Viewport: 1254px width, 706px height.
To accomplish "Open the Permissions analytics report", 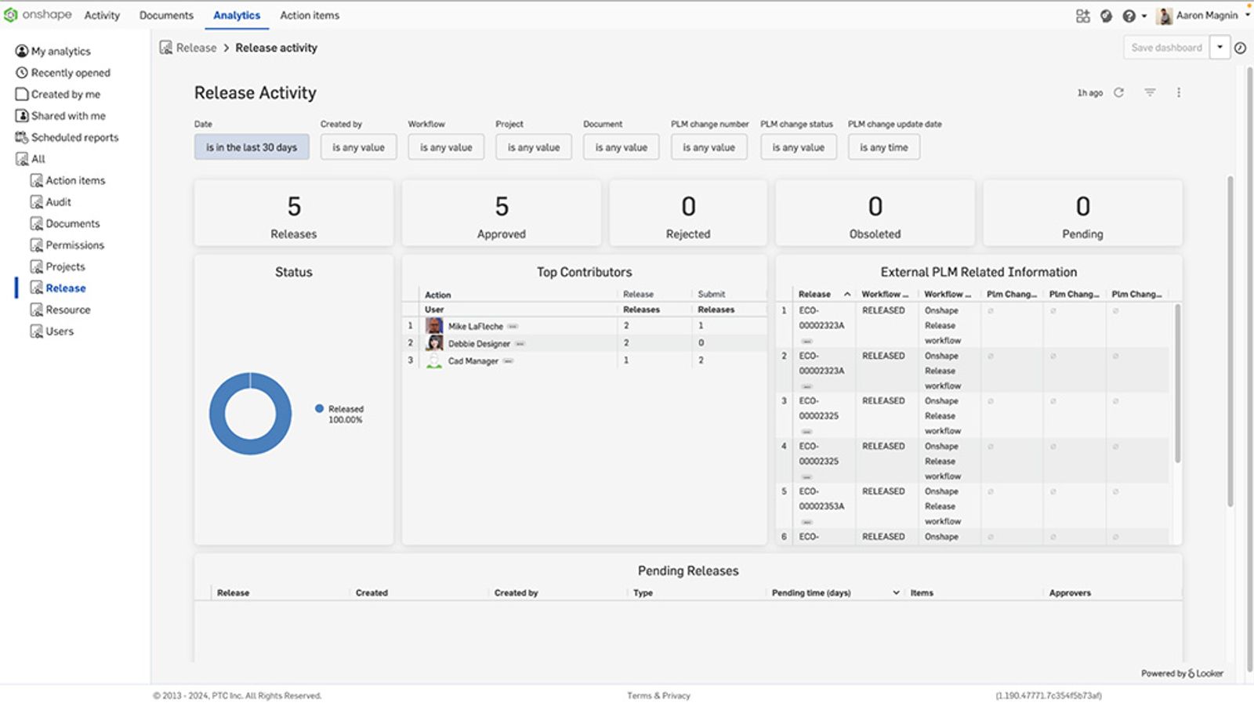I will pyautogui.click(x=74, y=244).
